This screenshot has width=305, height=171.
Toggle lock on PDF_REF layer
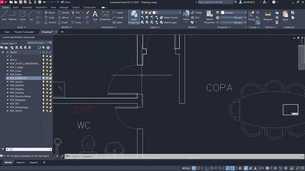(x=51, y=104)
